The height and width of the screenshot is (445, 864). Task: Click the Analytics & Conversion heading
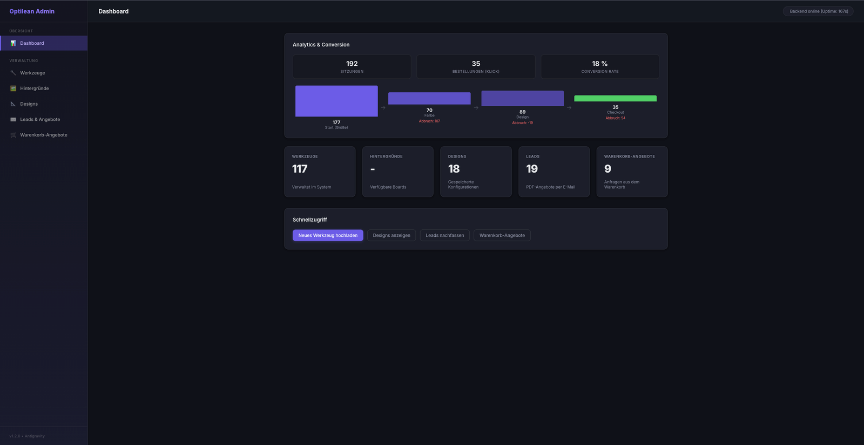(321, 45)
